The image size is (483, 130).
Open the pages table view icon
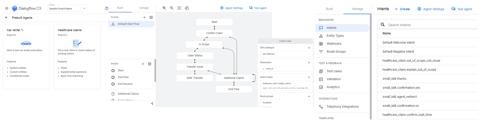(x=149, y=64)
